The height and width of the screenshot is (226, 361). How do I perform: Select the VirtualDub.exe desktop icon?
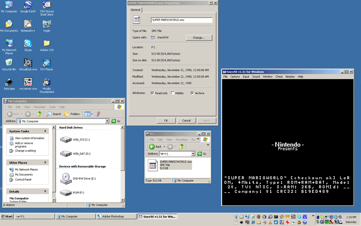tap(28, 63)
